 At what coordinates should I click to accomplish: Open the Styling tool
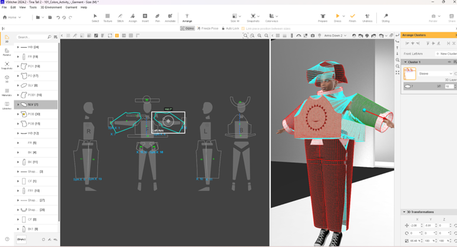pyautogui.click(x=385, y=17)
